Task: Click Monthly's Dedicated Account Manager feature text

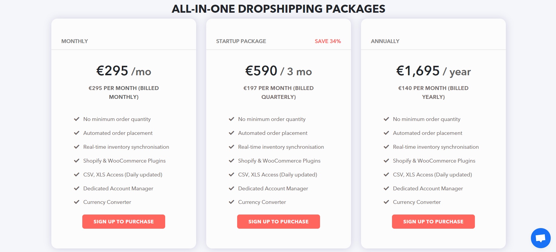Action: point(118,188)
